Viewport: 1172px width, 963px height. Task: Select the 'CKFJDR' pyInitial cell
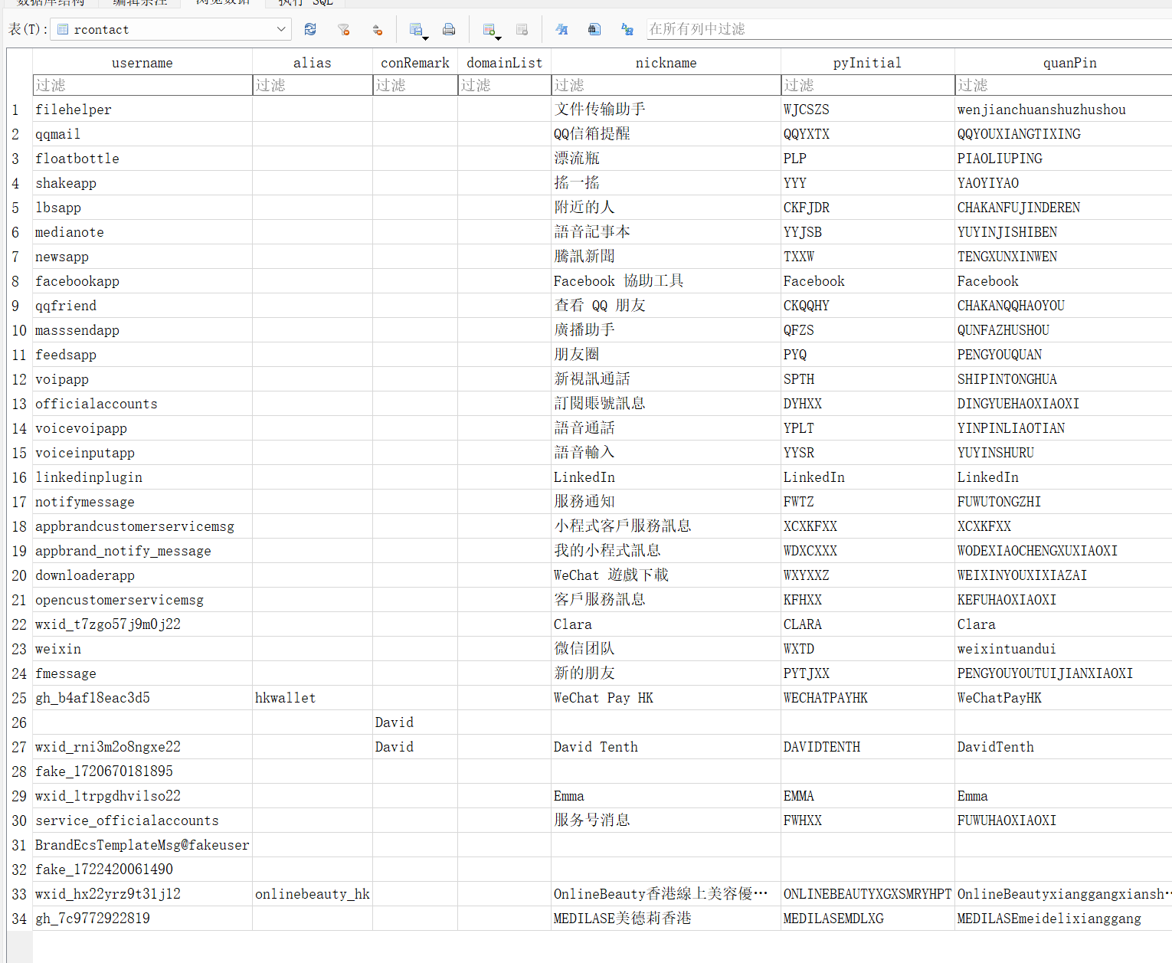coord(868,208)
